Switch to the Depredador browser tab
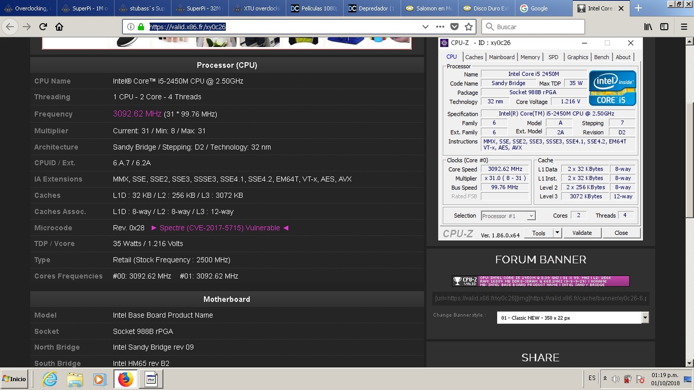 (x=372, y=8)
